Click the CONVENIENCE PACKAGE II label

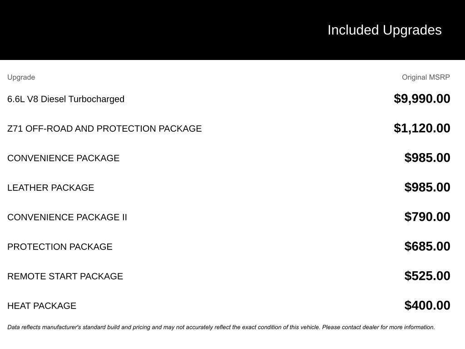pos(67,217)
